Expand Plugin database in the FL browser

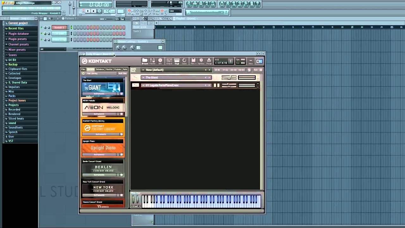pos(18,34)
